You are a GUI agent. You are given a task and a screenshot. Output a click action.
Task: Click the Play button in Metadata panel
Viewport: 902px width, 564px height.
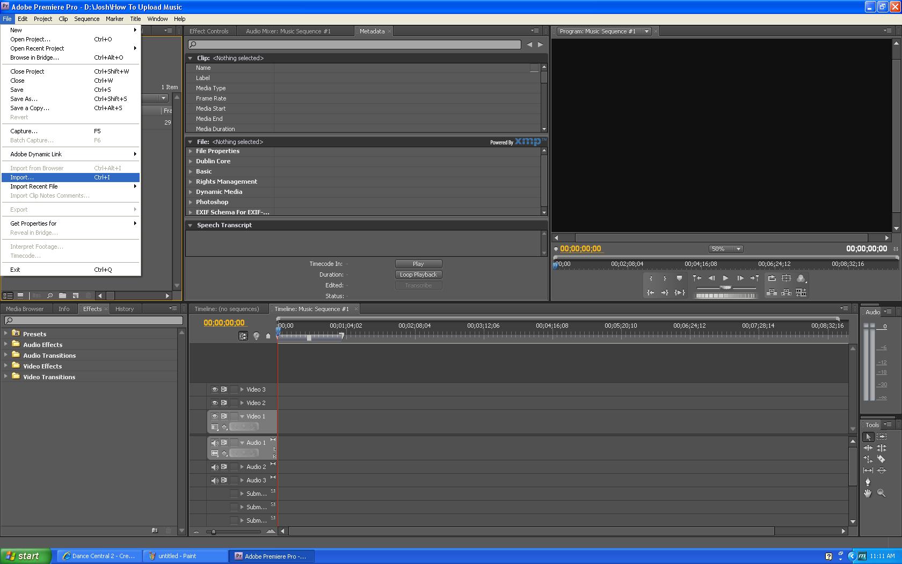tap(419, 264)
